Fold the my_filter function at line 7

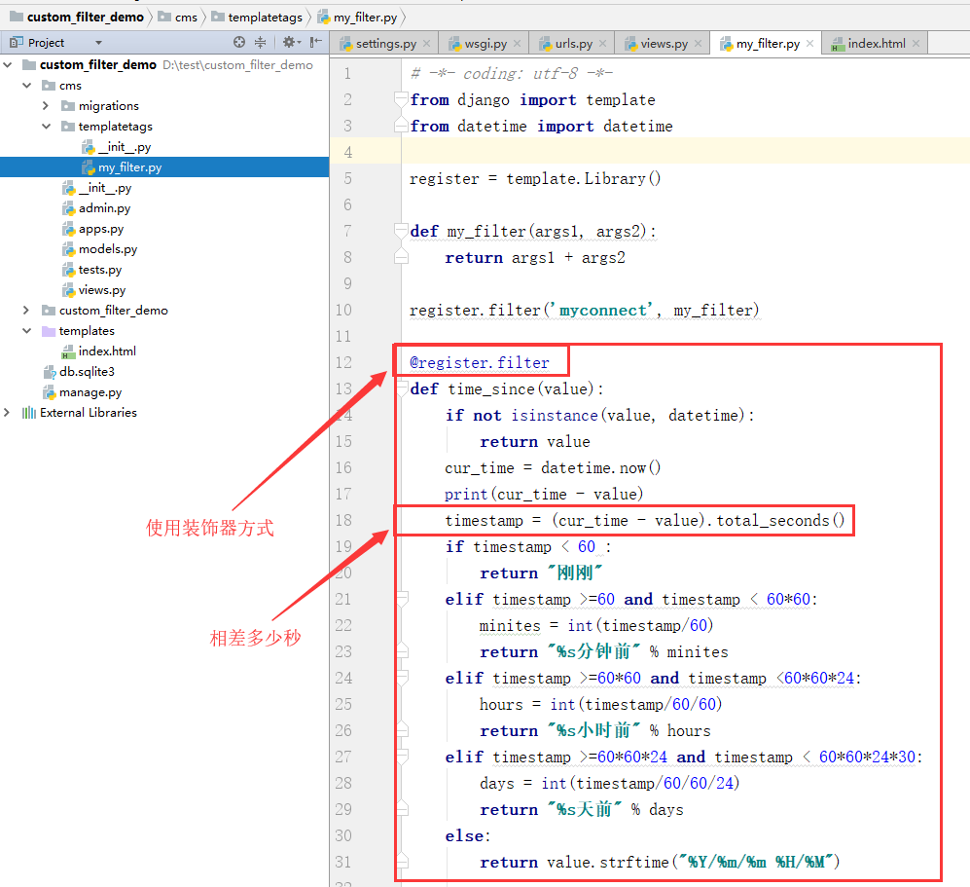click(x=401, y=230)
